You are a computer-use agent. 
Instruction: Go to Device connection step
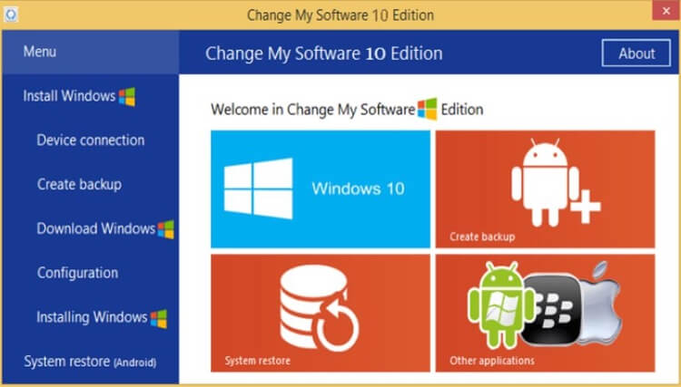(90, 140)
